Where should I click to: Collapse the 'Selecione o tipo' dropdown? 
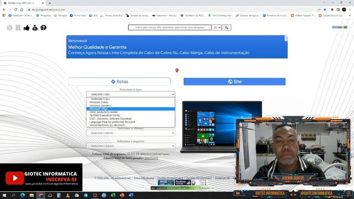[131, 95]
